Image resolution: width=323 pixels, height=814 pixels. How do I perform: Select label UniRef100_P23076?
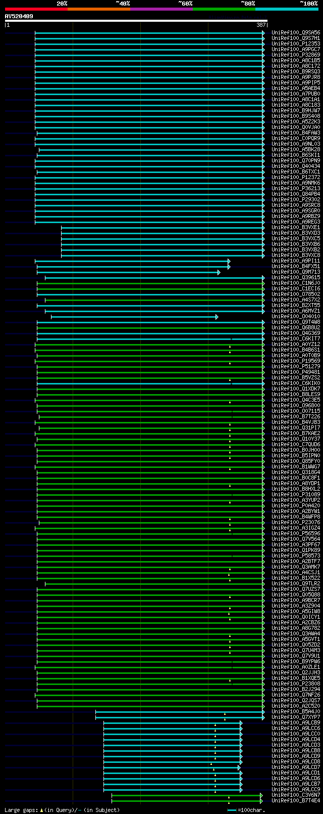(x=296, y=522)
